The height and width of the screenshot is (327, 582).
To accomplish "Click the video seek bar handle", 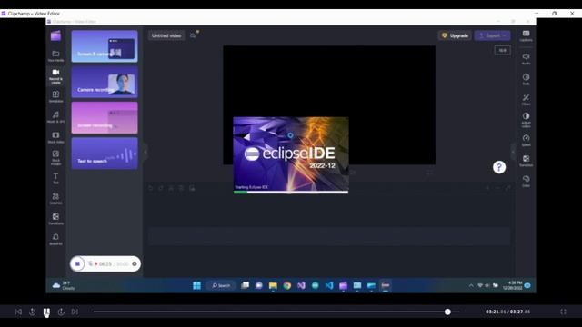I will pyautogui.click(x=447, y=312).
